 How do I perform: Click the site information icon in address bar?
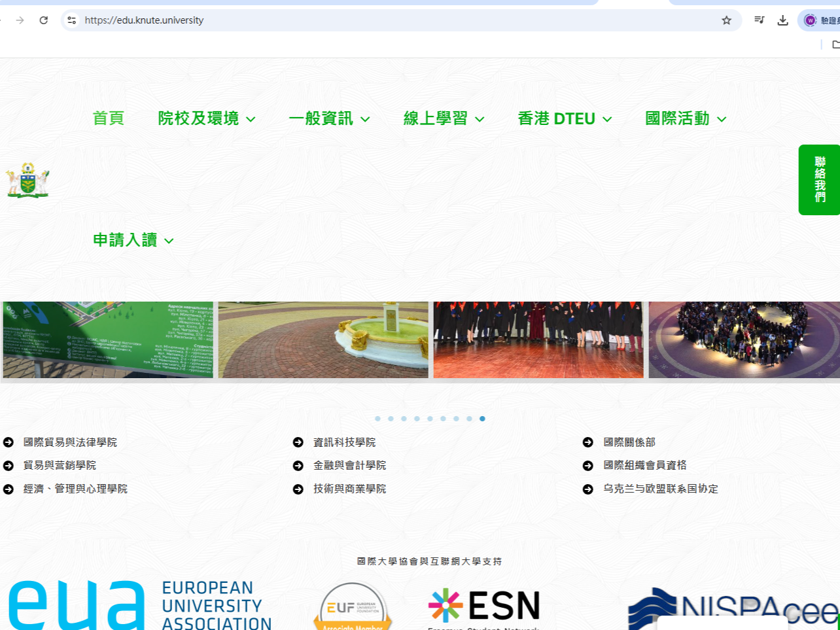tap(72, 20)
